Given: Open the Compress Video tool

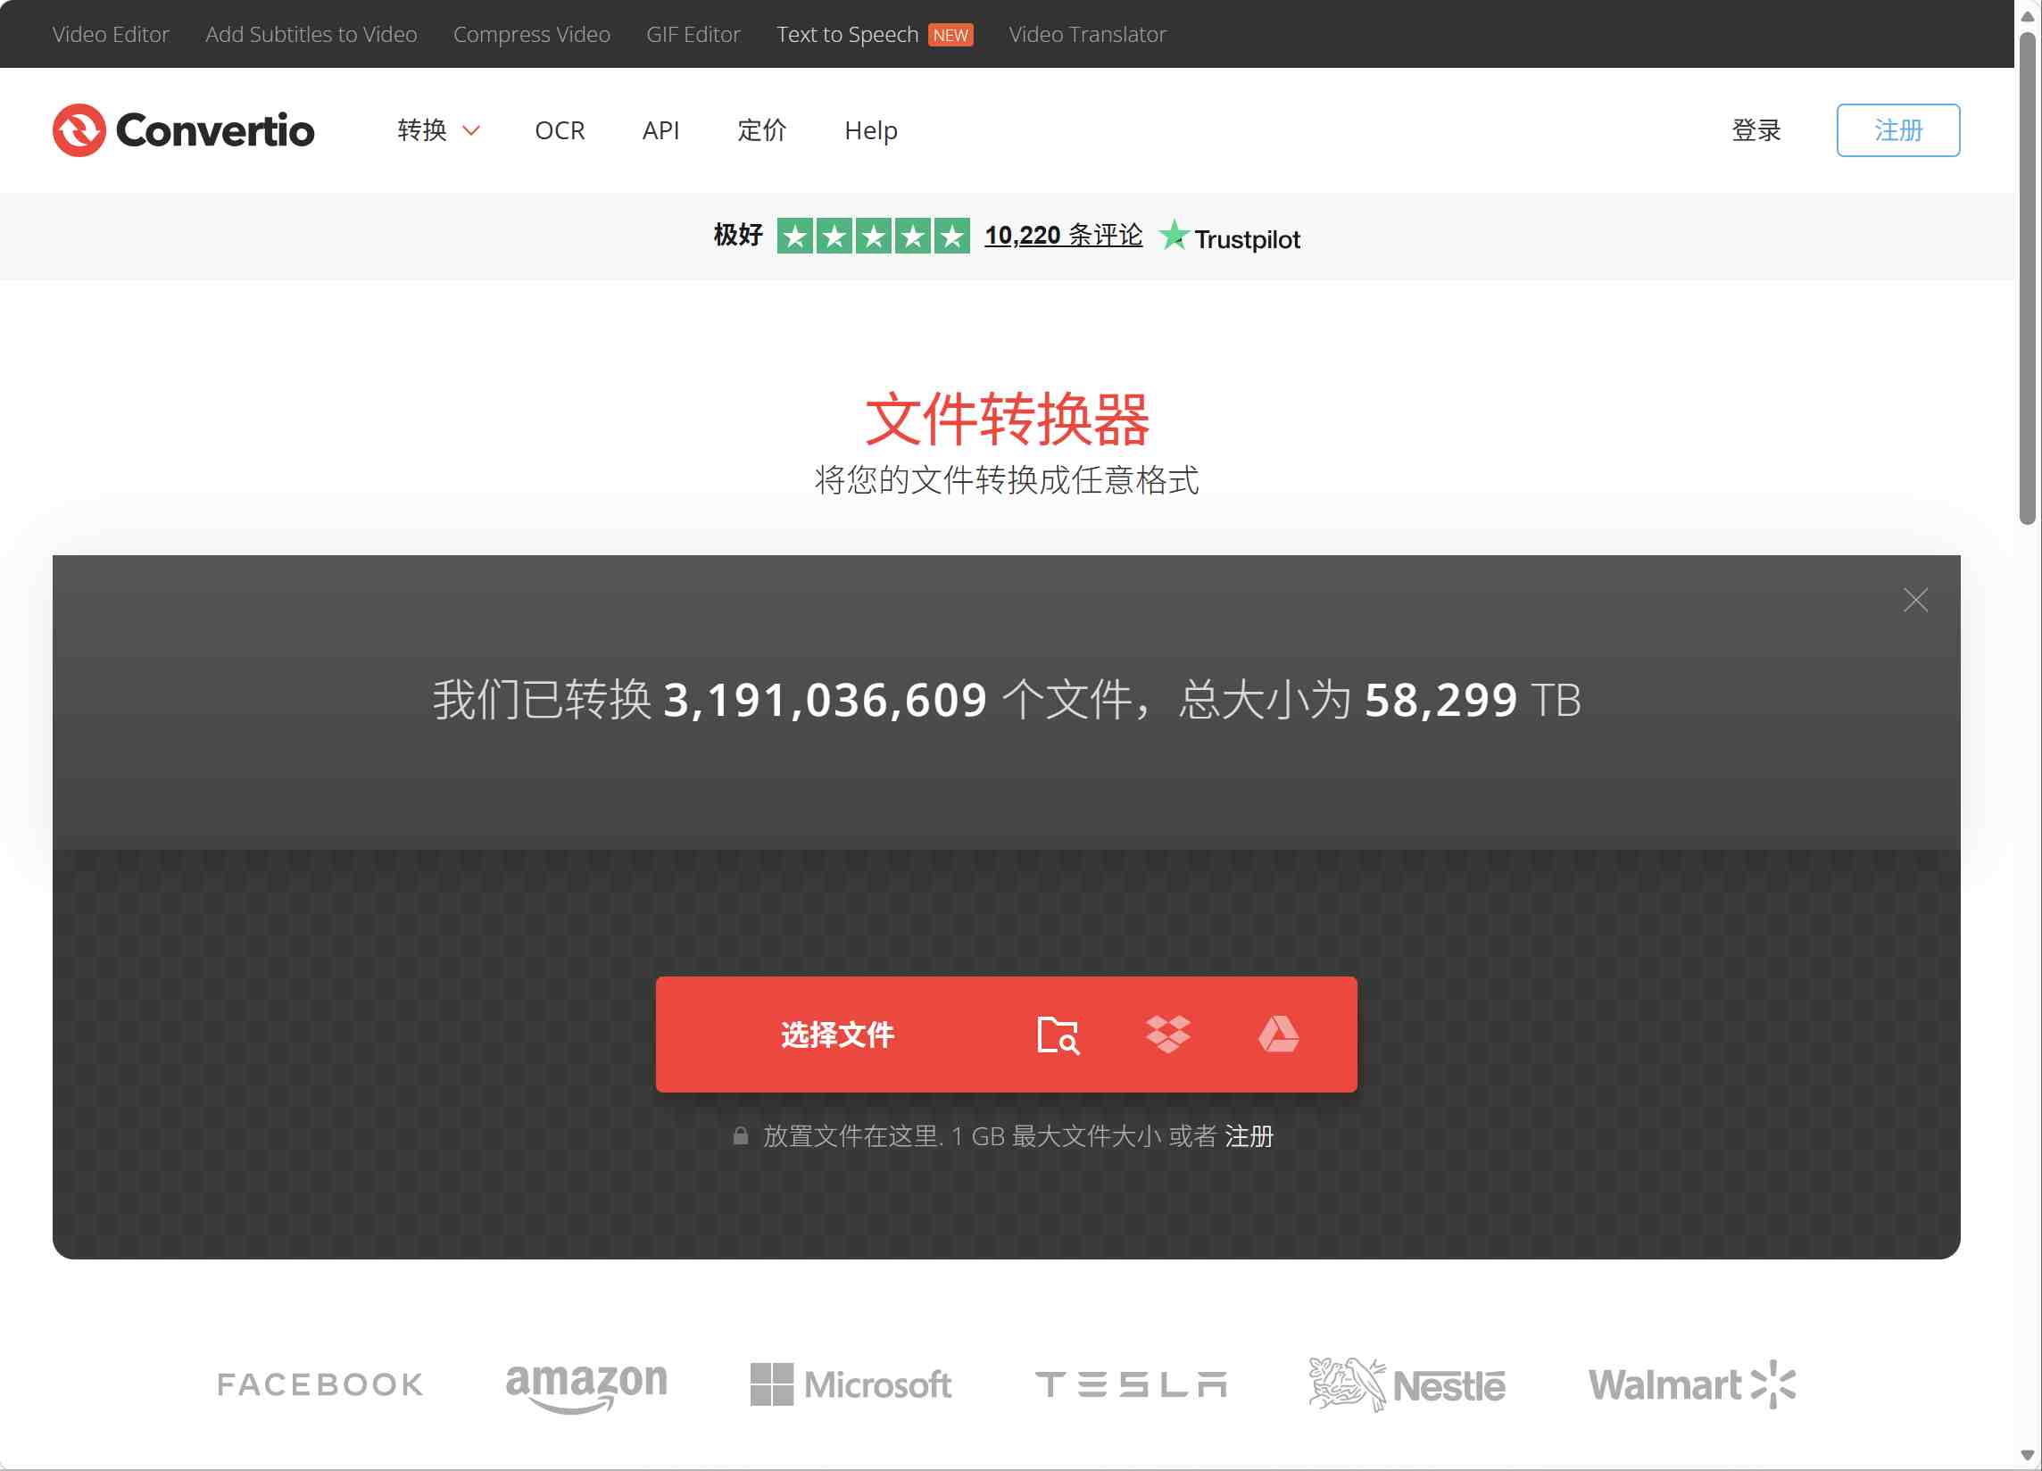Looking at the screenshot, I should (531, 34).
